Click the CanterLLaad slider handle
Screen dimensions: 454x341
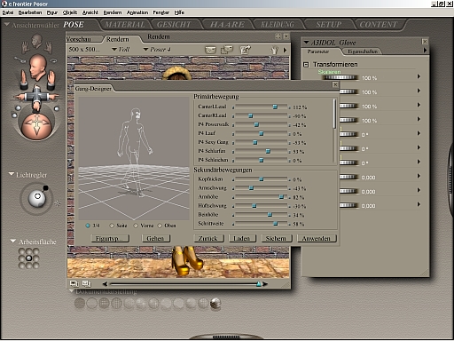pos(275,107)
